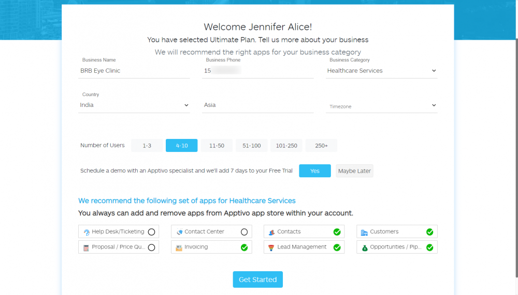
Task: Enable the Help Desk/Ticketing app circle
Action: pyautogui.click(x=151, y=232)
